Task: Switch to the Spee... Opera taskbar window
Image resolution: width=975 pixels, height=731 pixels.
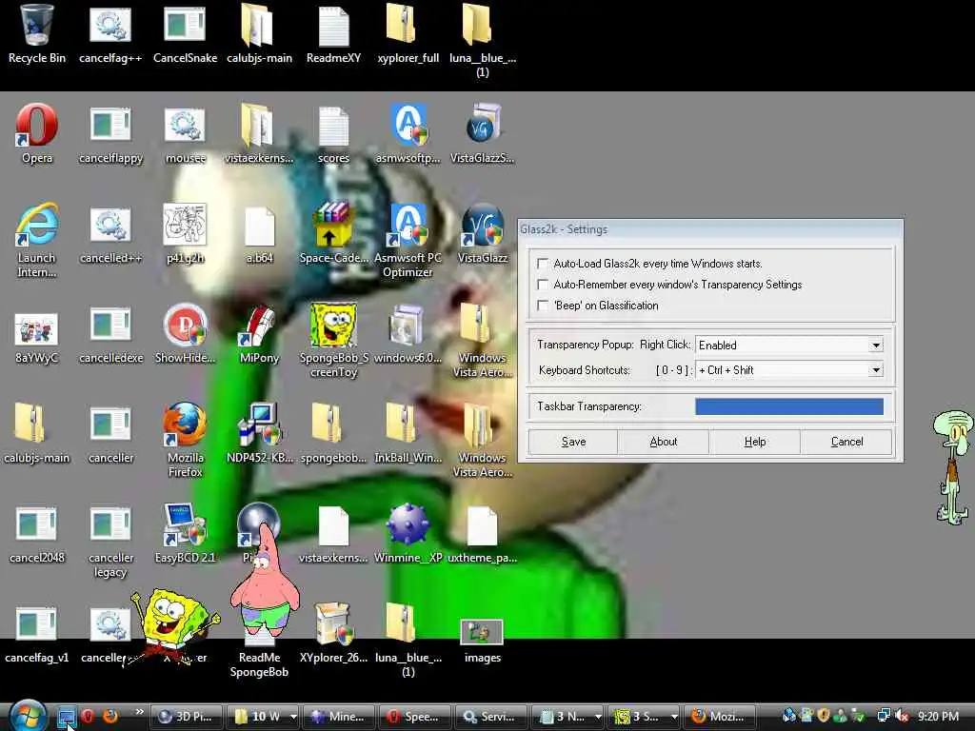Action: click(414, 717)
